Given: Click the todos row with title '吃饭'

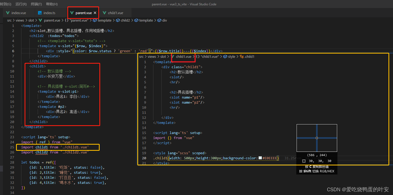Looking at the screenshot, I should pyautogui.click(x=67, y=167).
